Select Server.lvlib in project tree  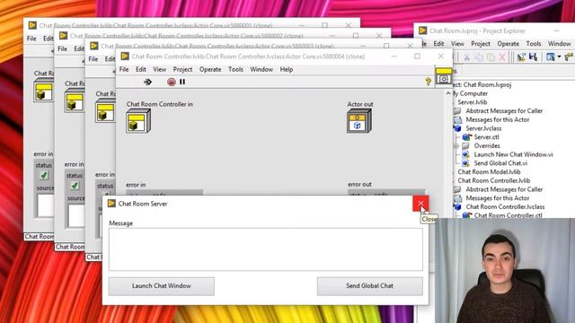pos(473,102)
